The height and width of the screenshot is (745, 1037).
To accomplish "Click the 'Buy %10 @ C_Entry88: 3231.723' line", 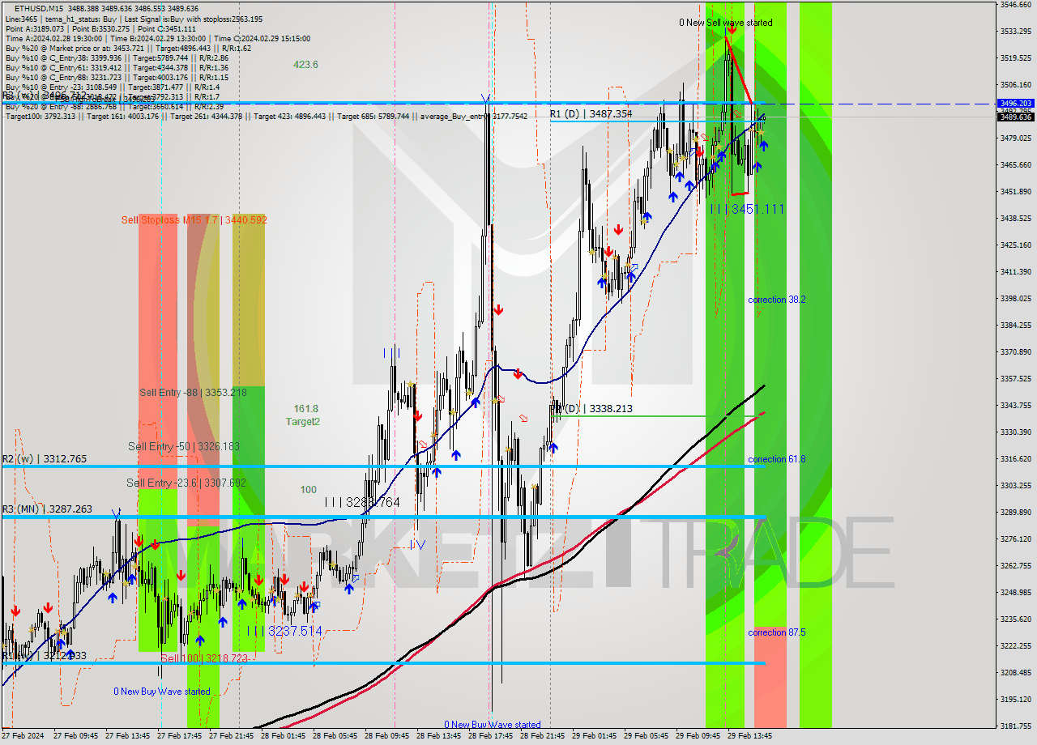I will point(117,78).
